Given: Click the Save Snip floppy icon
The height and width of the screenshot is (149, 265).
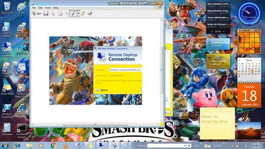Looking at the screenshot, I should 46,13.
